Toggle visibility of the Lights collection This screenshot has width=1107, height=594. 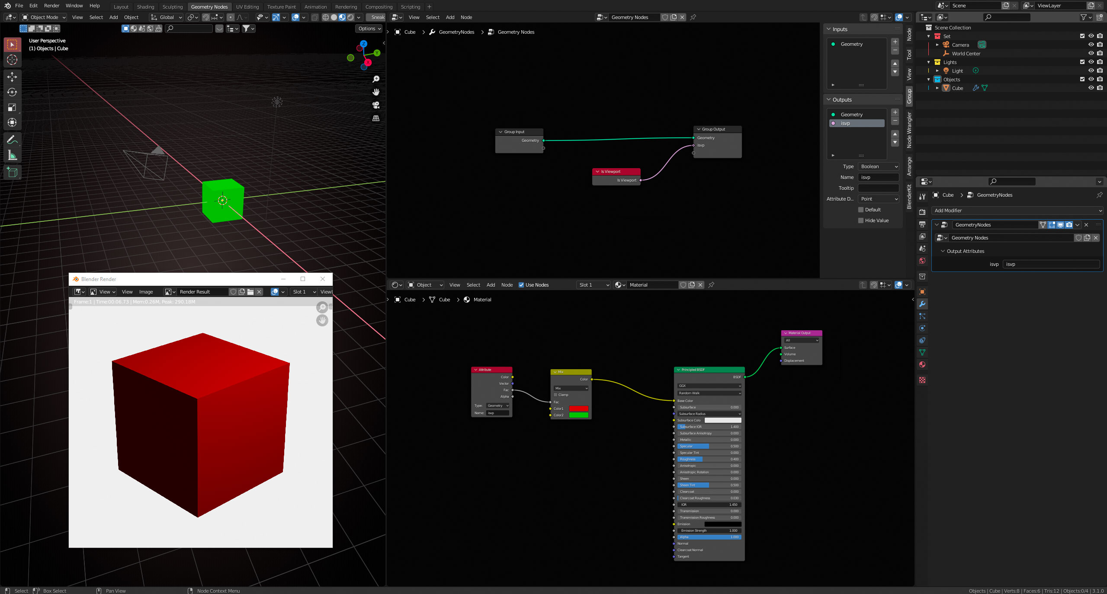pyautogui.click(x=1091, y=62)
